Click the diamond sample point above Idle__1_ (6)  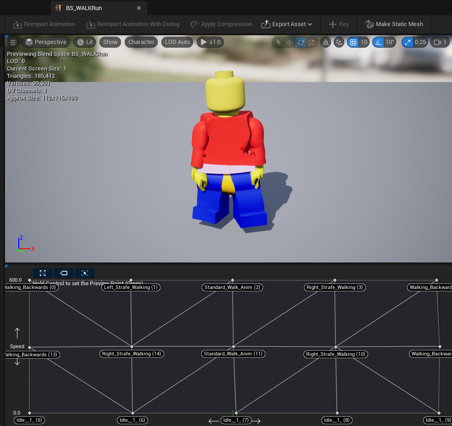click(132, 413)
